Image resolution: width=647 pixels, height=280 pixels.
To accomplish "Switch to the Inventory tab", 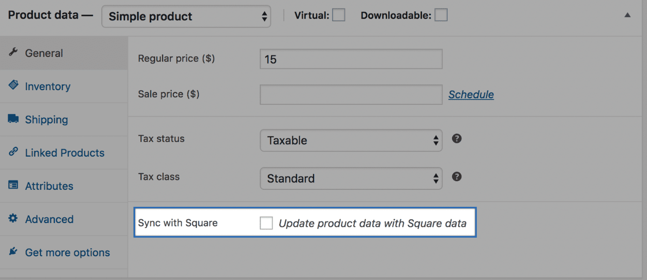I will point(48,86).
